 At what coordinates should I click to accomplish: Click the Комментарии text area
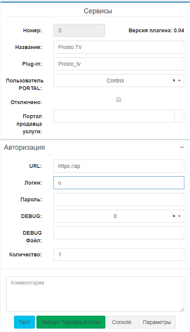pyautogui.click(x=95, y=294)
